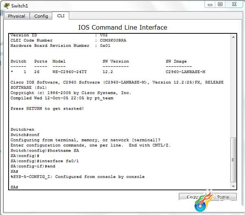
Task: Click the 'Press RETURN to get started!' text
Action: pyautogui.click(x=47, y=108)
